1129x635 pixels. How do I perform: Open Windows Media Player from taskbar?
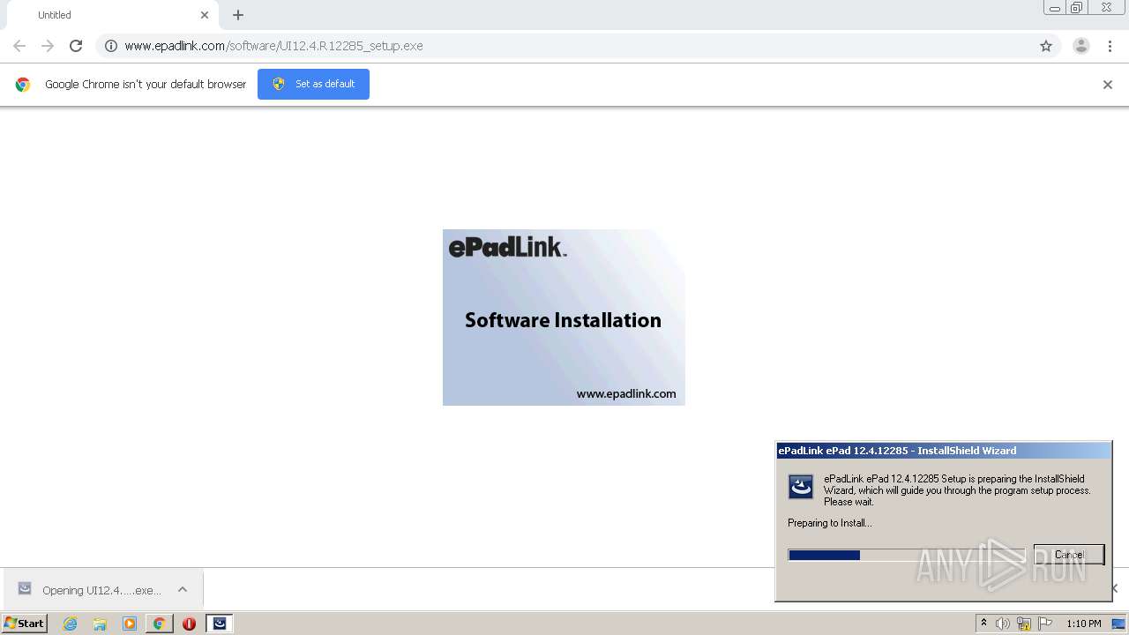click(130, 624)
